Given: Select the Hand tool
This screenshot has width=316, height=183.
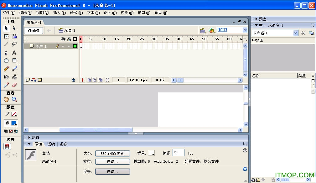Looking at the screenshot, I should [6, 99].
